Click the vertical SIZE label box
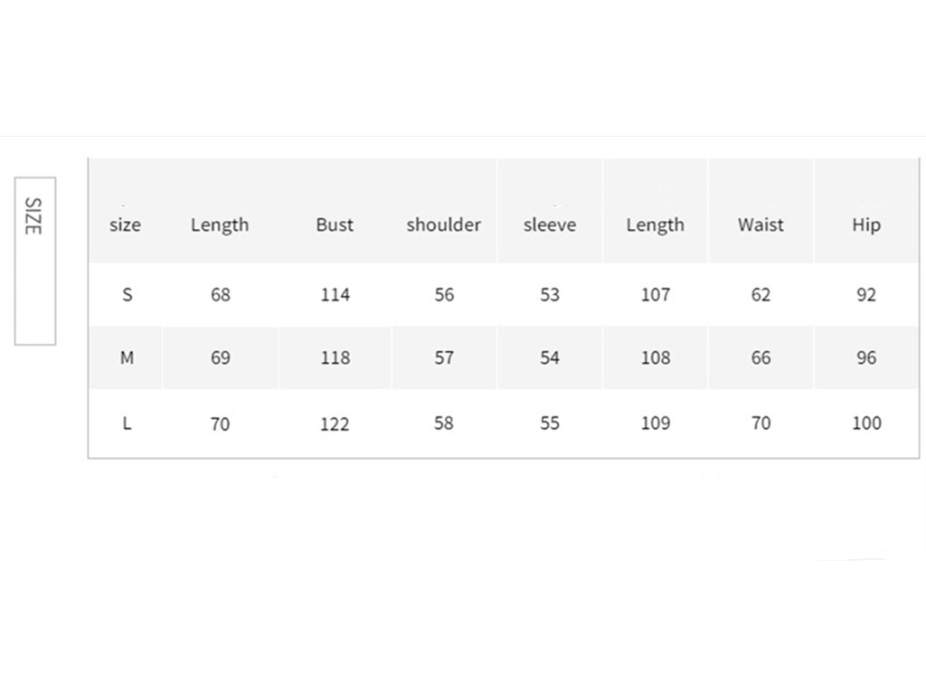This screenshot has width=926, height=695. click(x=34, y=261)
